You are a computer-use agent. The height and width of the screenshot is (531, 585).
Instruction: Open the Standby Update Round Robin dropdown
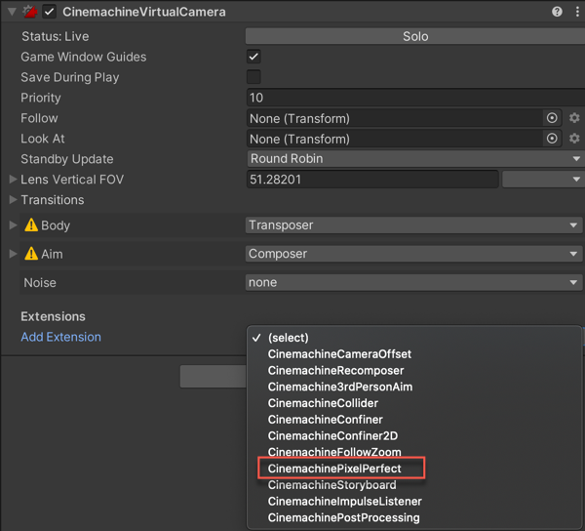pyautogui.click(x=414, y=159)
